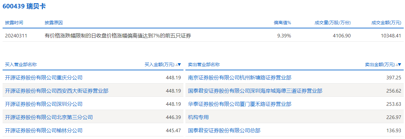Sort sell amount ascending with up arrow
The width and height of the screenshot is (405, 139).
397,65
